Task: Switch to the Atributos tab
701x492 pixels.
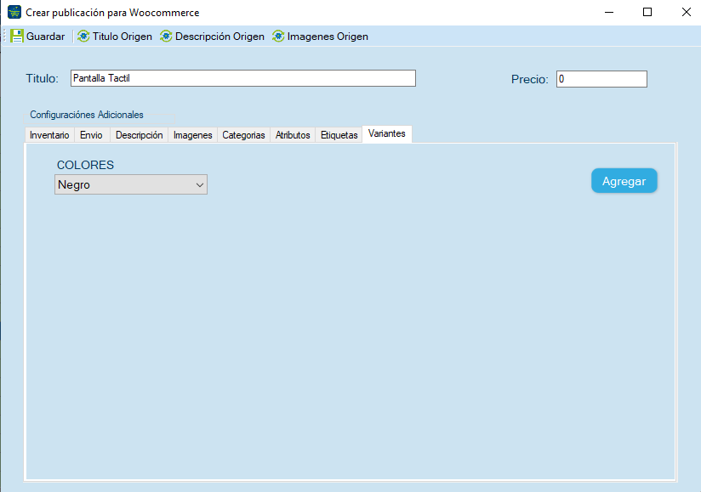Action: click(x=293, y=135)
